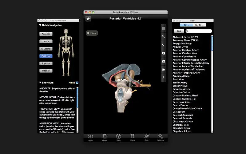This screenshot has width=246, height=154.
Task: Activate the pin tool icon
Action: [163, 78]
